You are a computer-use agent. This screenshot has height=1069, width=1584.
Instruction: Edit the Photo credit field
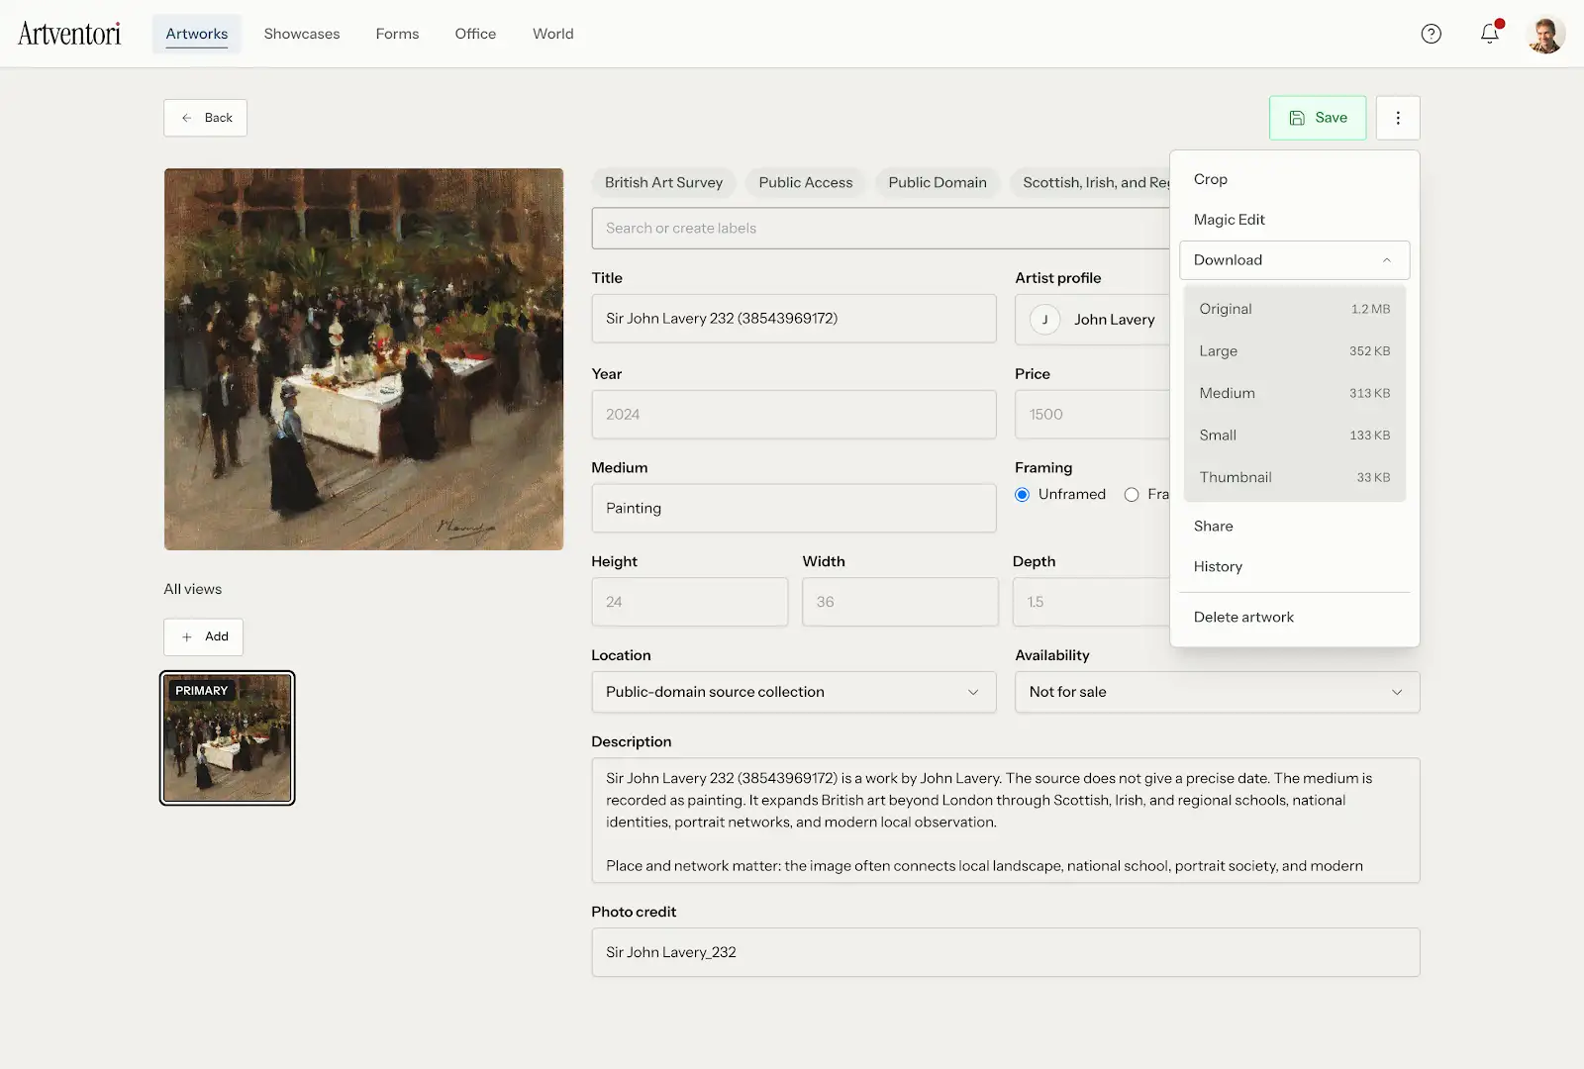[x=1006, y=952]
